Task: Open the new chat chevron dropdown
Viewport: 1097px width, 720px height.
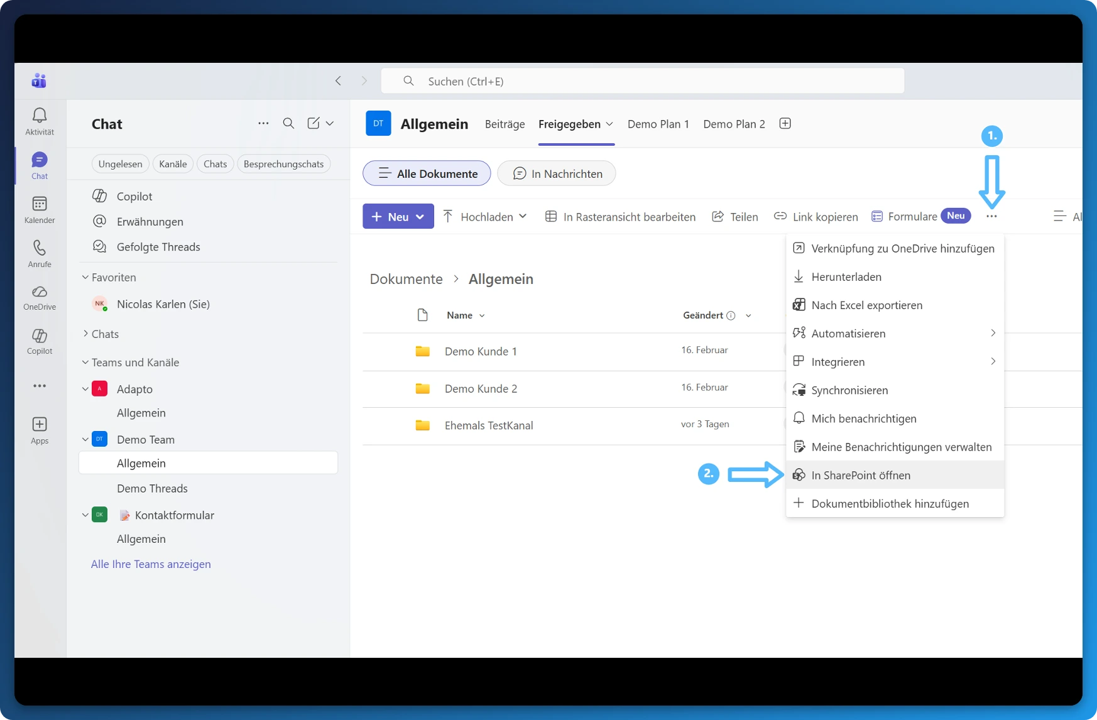Action: click(x=330, y=123)
